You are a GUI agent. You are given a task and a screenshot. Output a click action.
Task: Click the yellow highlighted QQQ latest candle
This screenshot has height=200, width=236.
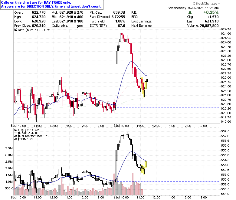(146, 164)
